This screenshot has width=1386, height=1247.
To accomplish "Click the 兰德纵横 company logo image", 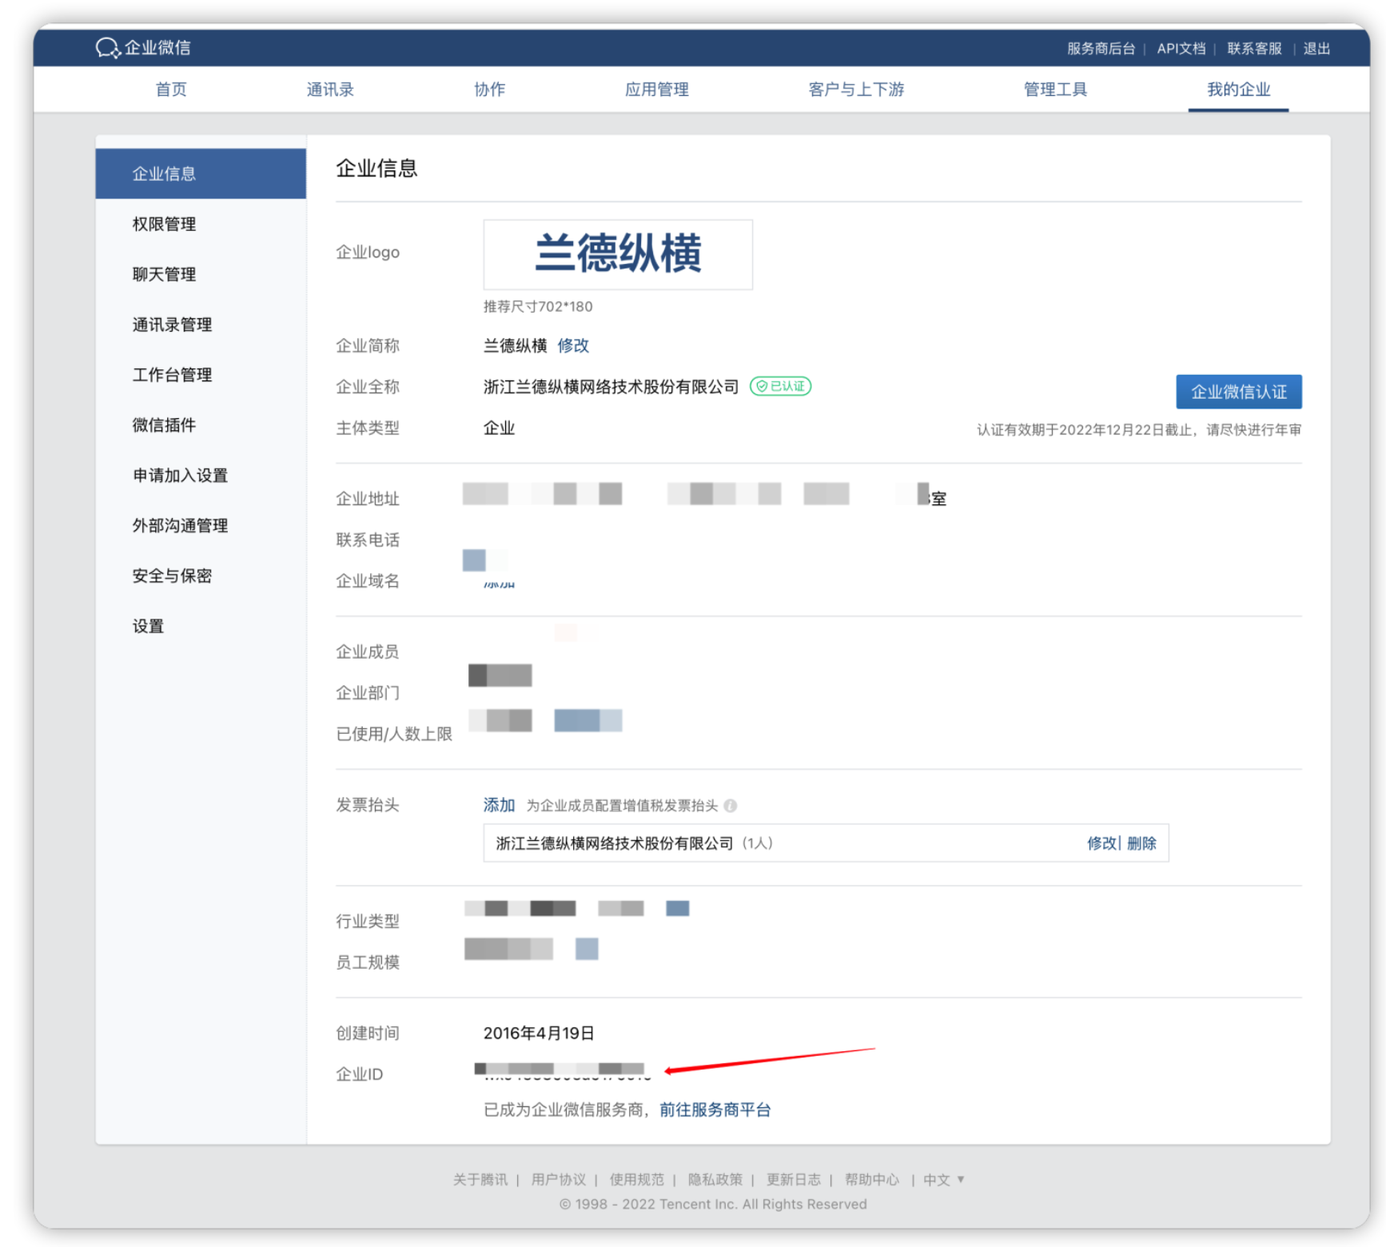I will click(x=617, y=254).
